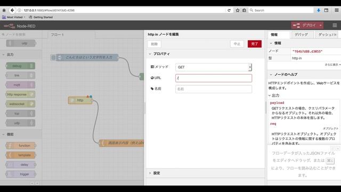Open the browser downloads arrow icon

tap(319, 10)
